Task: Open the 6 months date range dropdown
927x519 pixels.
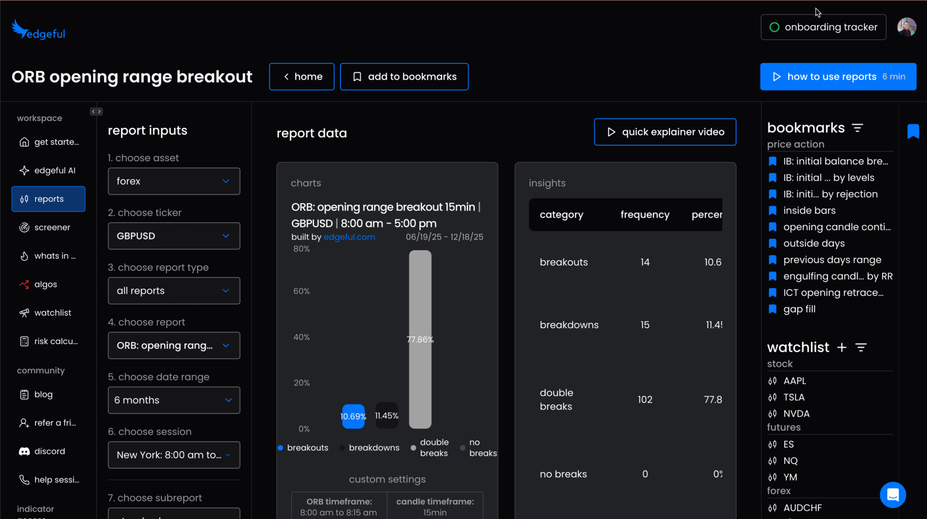Action: 174,400
